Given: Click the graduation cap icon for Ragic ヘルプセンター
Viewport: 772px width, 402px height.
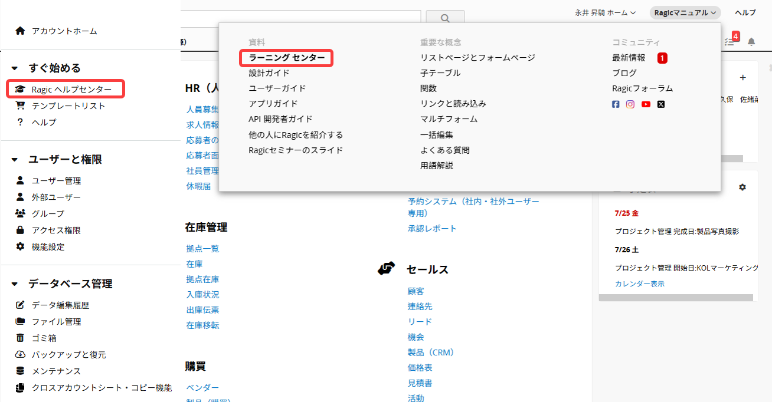Looking at the screenshot, I should [x=20, y=90].
